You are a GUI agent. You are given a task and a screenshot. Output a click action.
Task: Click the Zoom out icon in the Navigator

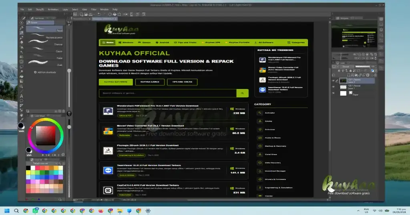coord(360,54)
